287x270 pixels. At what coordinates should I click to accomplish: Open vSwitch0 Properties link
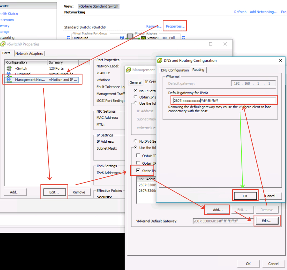[x=175, y=27]
